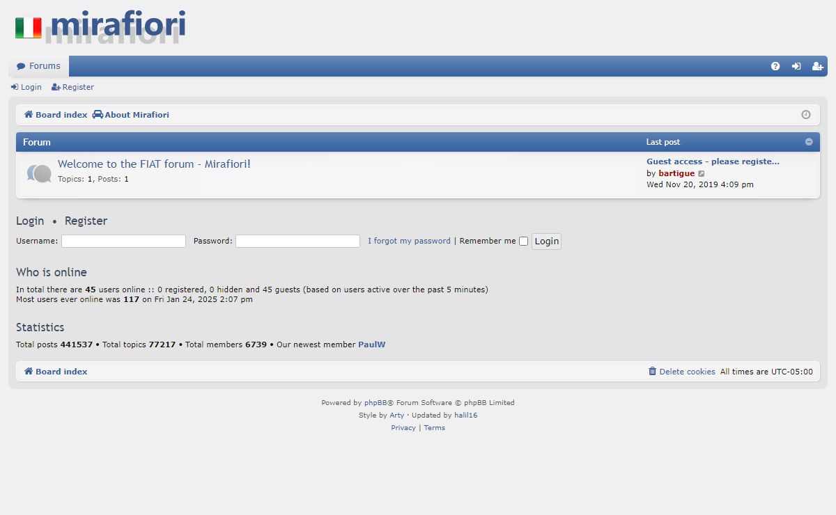836x515 pixels.
Task: Click the clock icon in breadcrumb bar
Action: (806, 115)
